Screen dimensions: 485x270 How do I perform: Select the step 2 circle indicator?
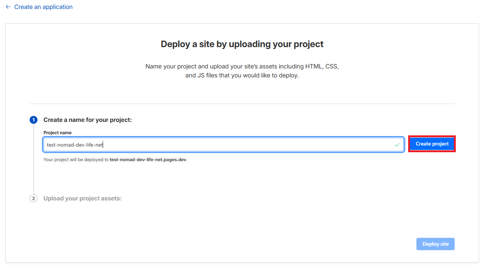point(33,199)
